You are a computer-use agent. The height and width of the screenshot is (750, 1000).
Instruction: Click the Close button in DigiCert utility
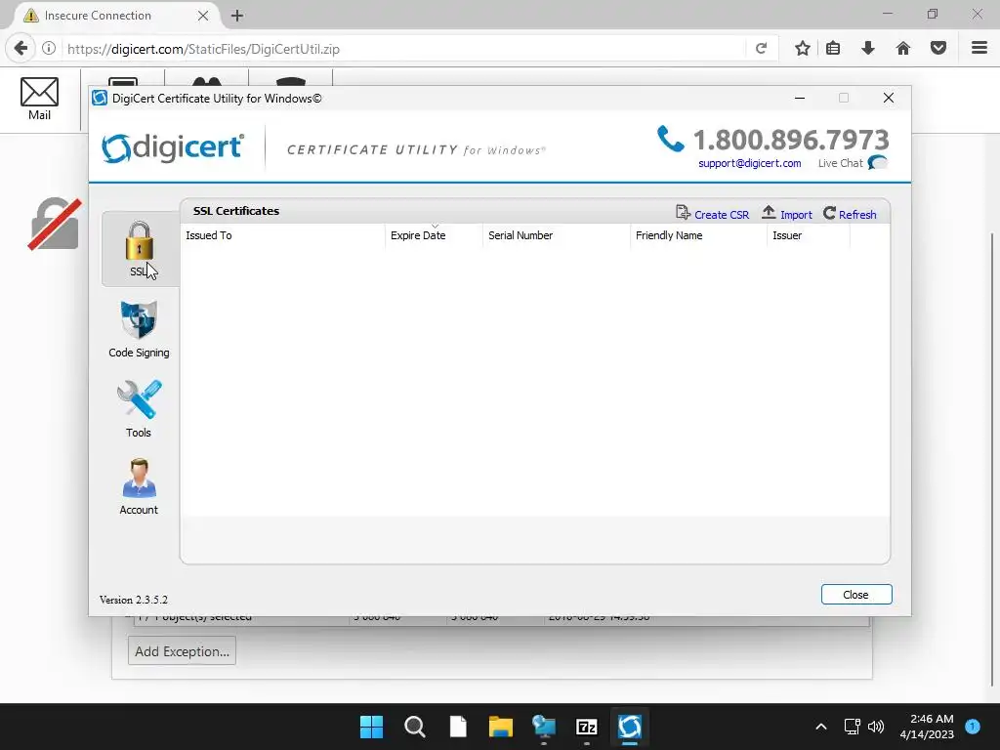point(855,595)
